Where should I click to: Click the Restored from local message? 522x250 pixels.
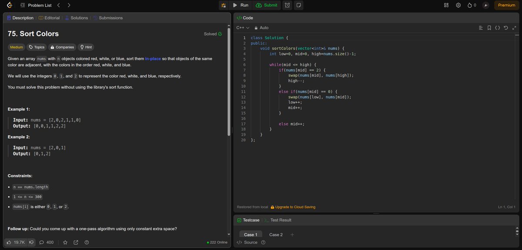252,207
